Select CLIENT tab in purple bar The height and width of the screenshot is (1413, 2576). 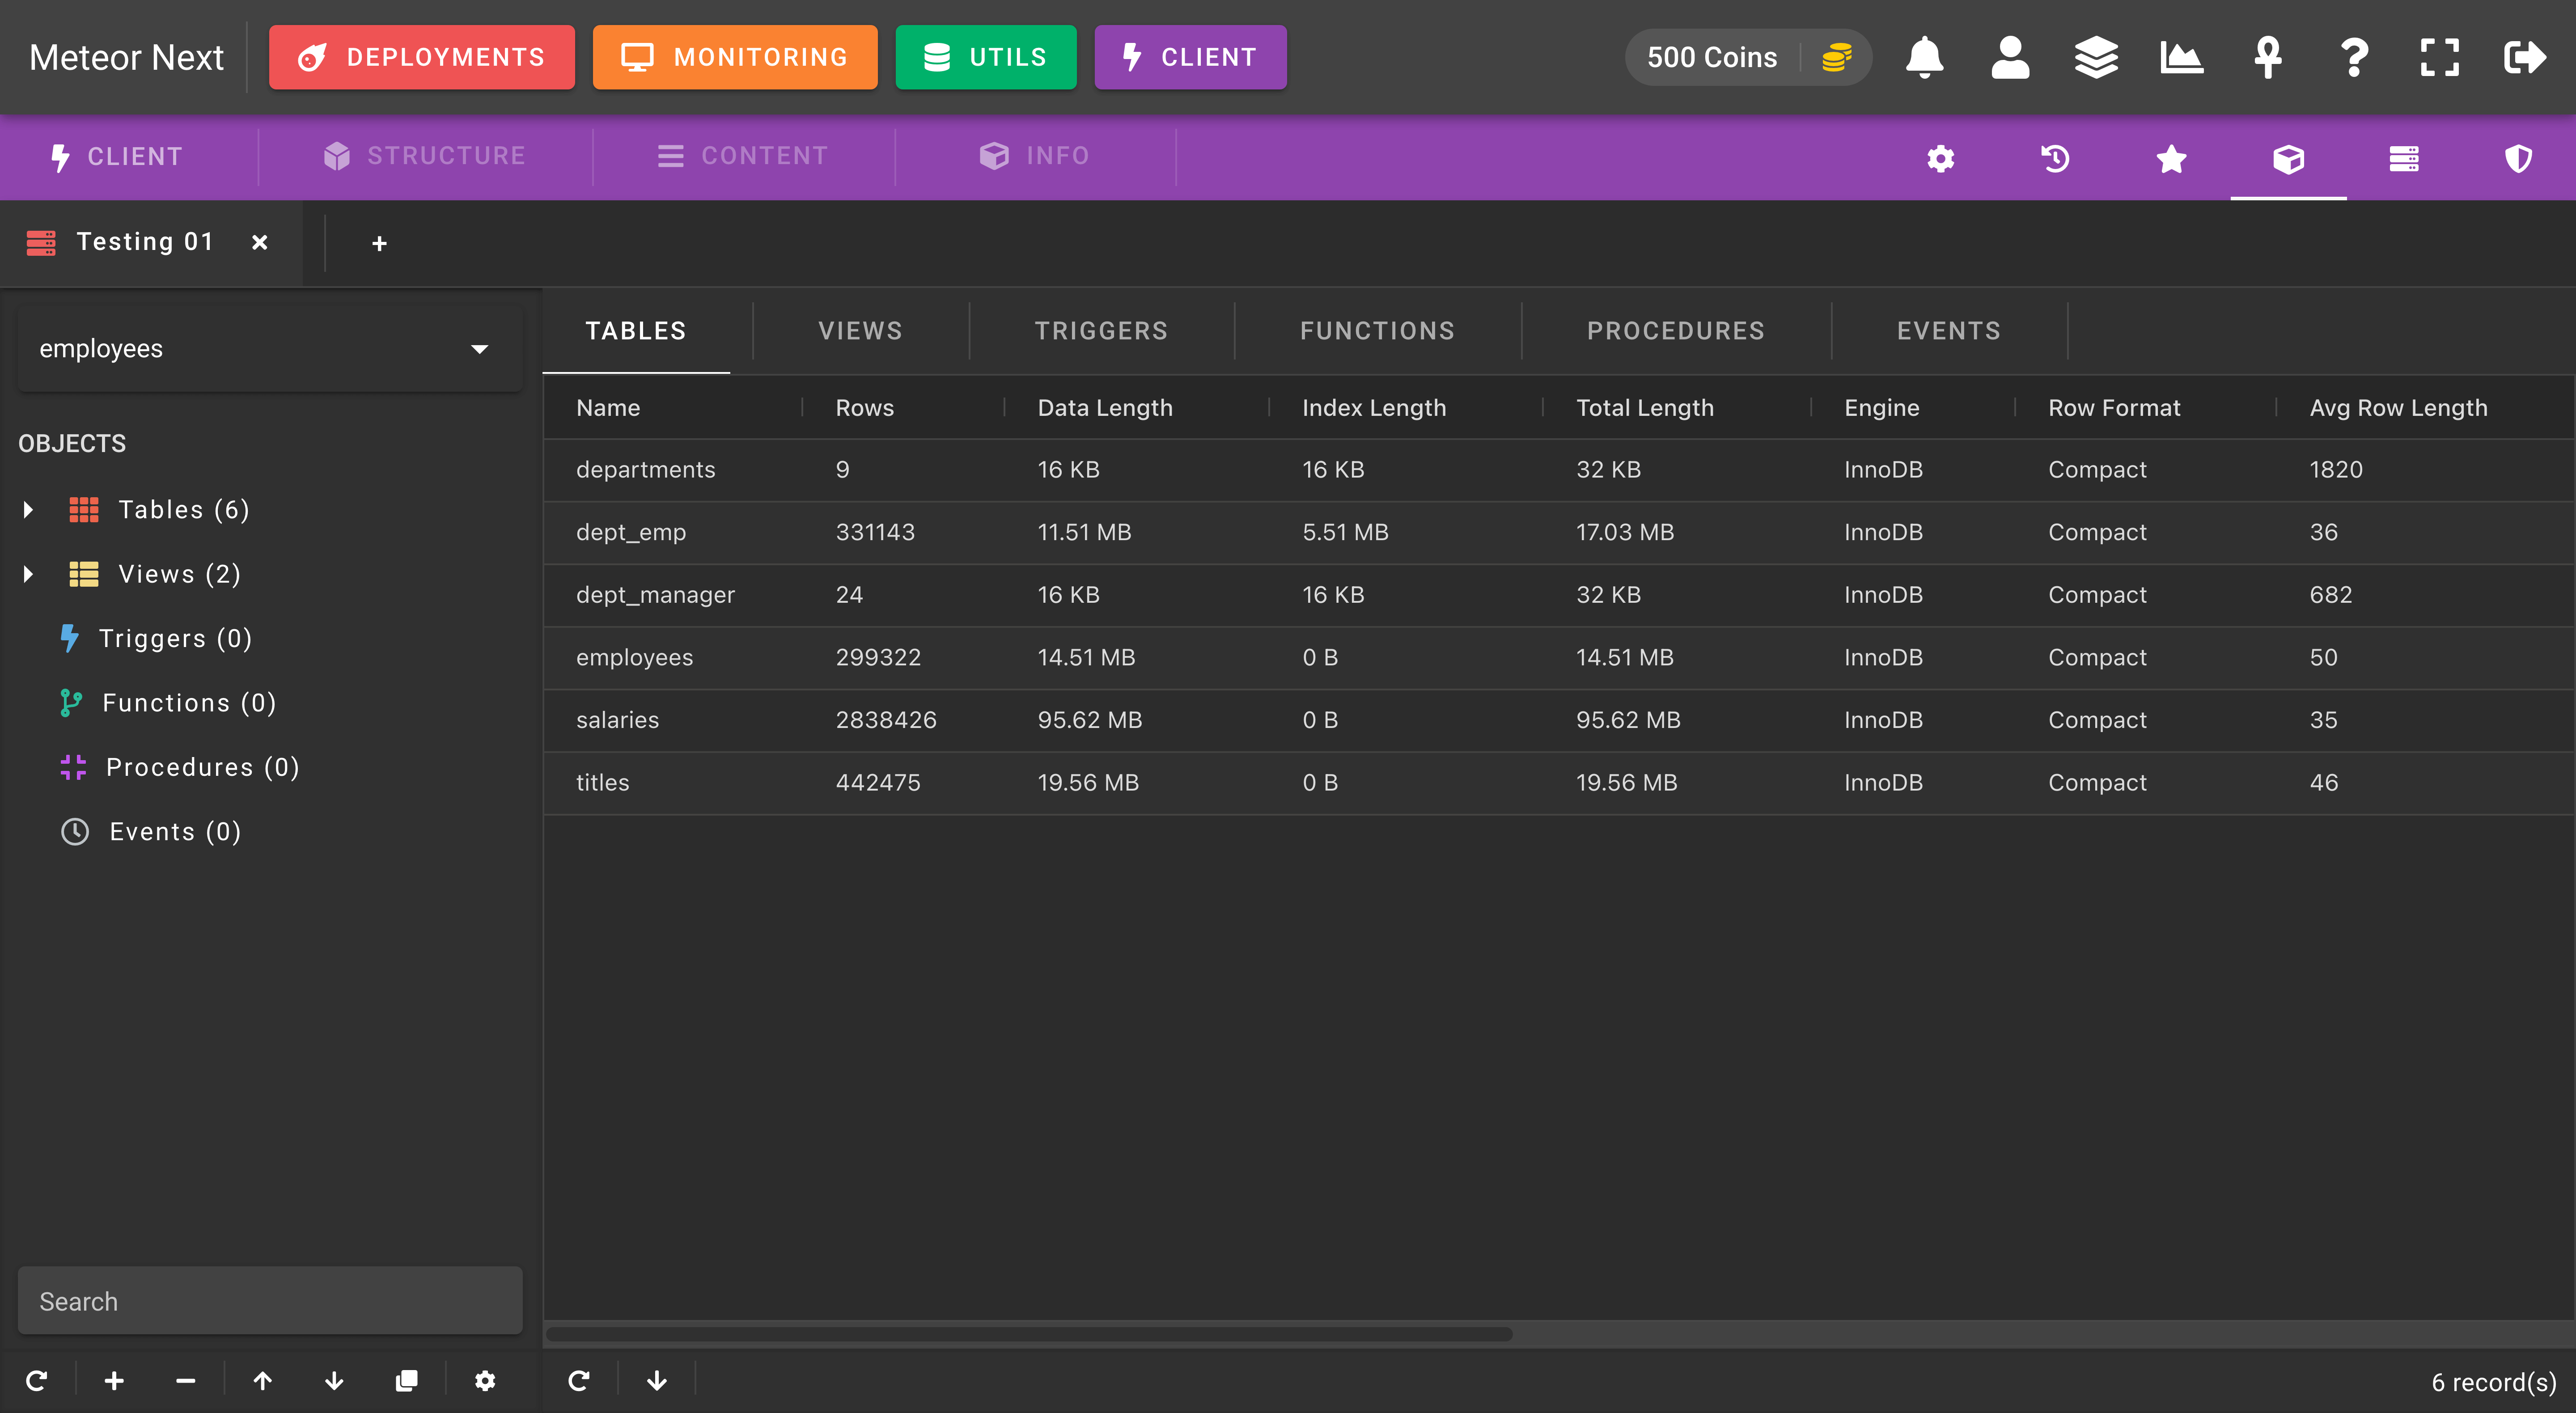117,157
